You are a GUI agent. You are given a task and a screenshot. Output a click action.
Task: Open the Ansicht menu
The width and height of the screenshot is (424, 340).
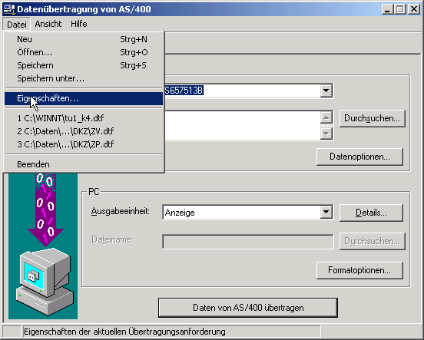pos(48,24)
